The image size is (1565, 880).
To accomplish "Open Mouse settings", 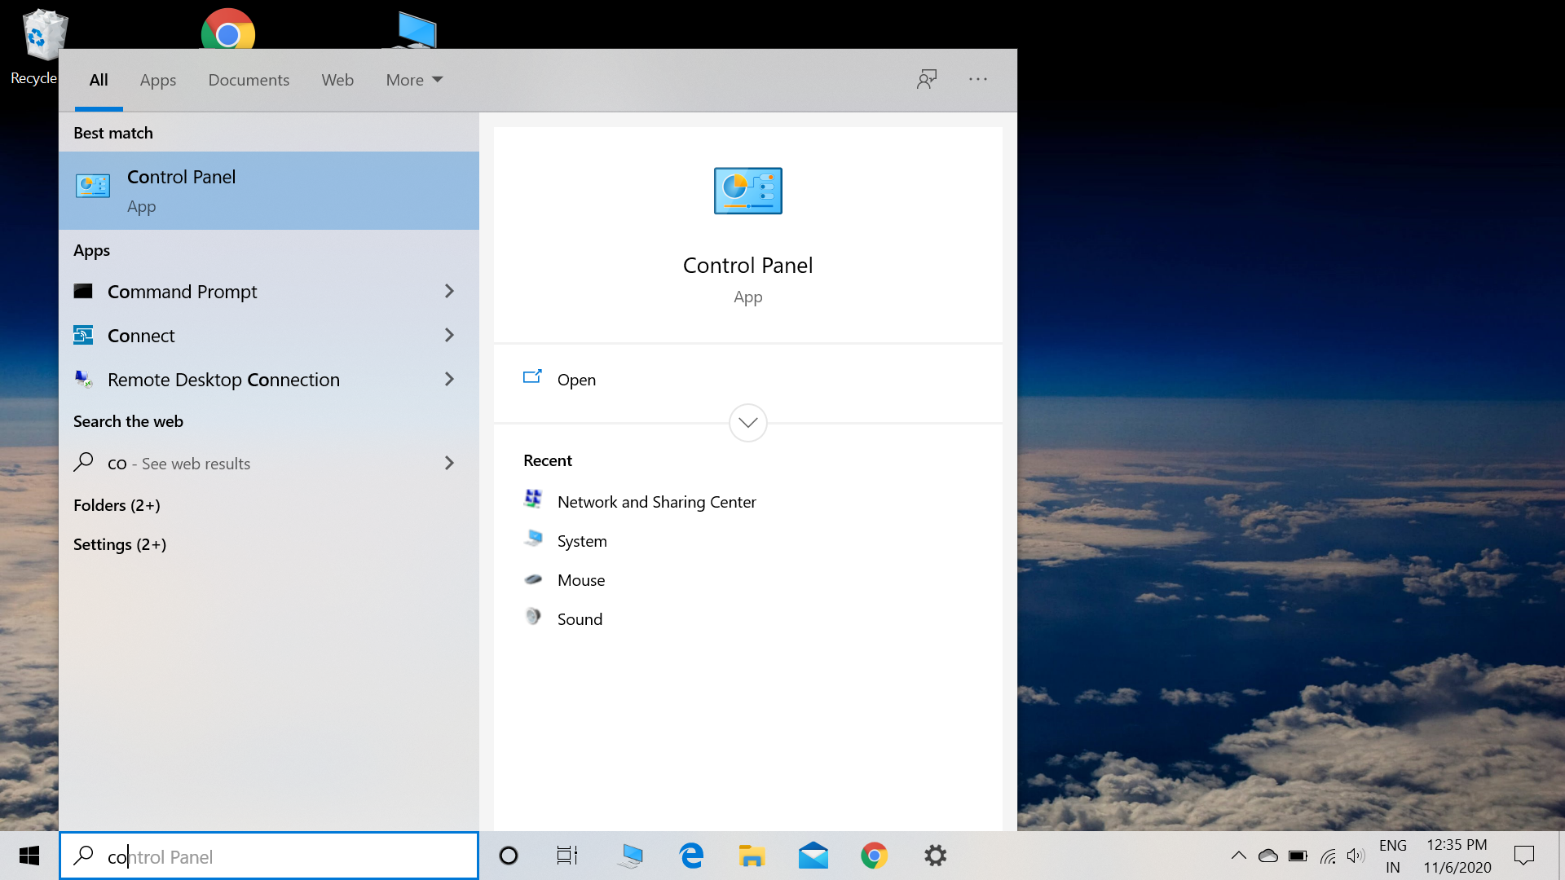I will [x=581, y=579].
